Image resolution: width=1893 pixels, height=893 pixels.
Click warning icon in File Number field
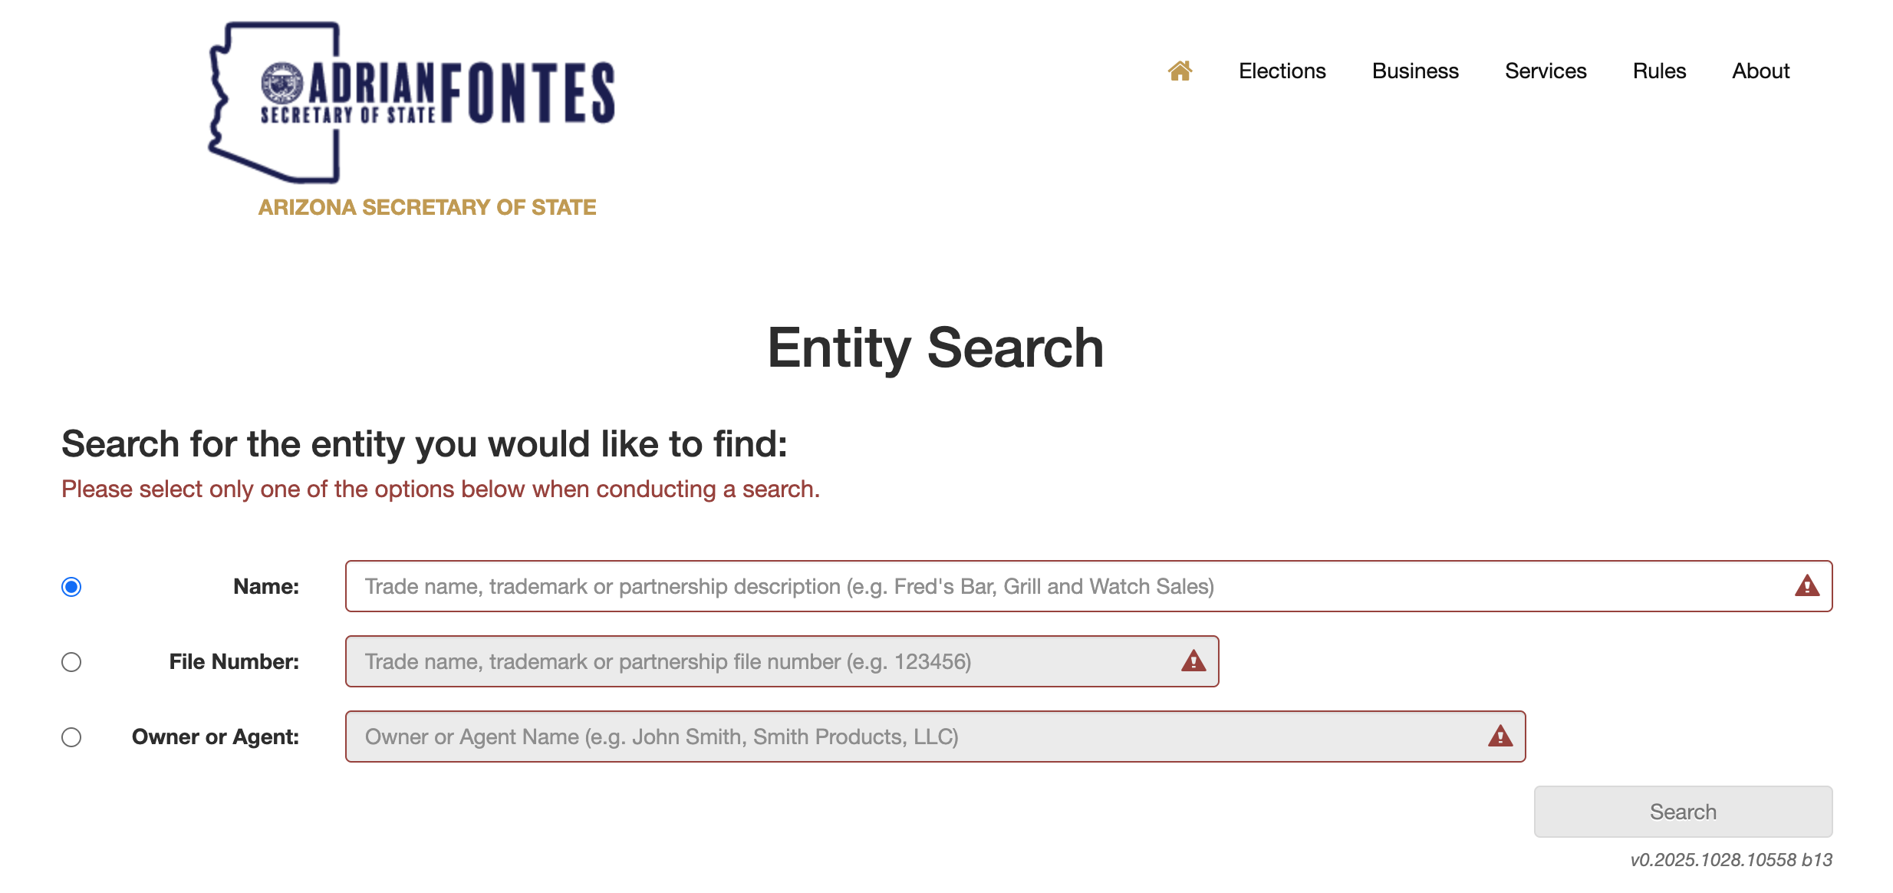(x=1193, y=661)
